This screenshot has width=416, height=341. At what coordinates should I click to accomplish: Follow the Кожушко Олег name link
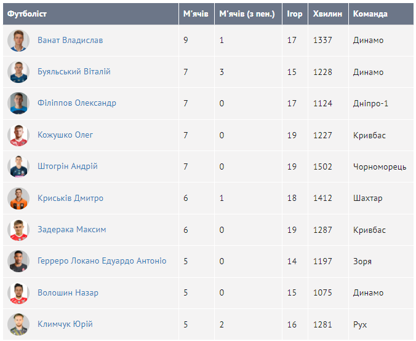tap(65, 135)
